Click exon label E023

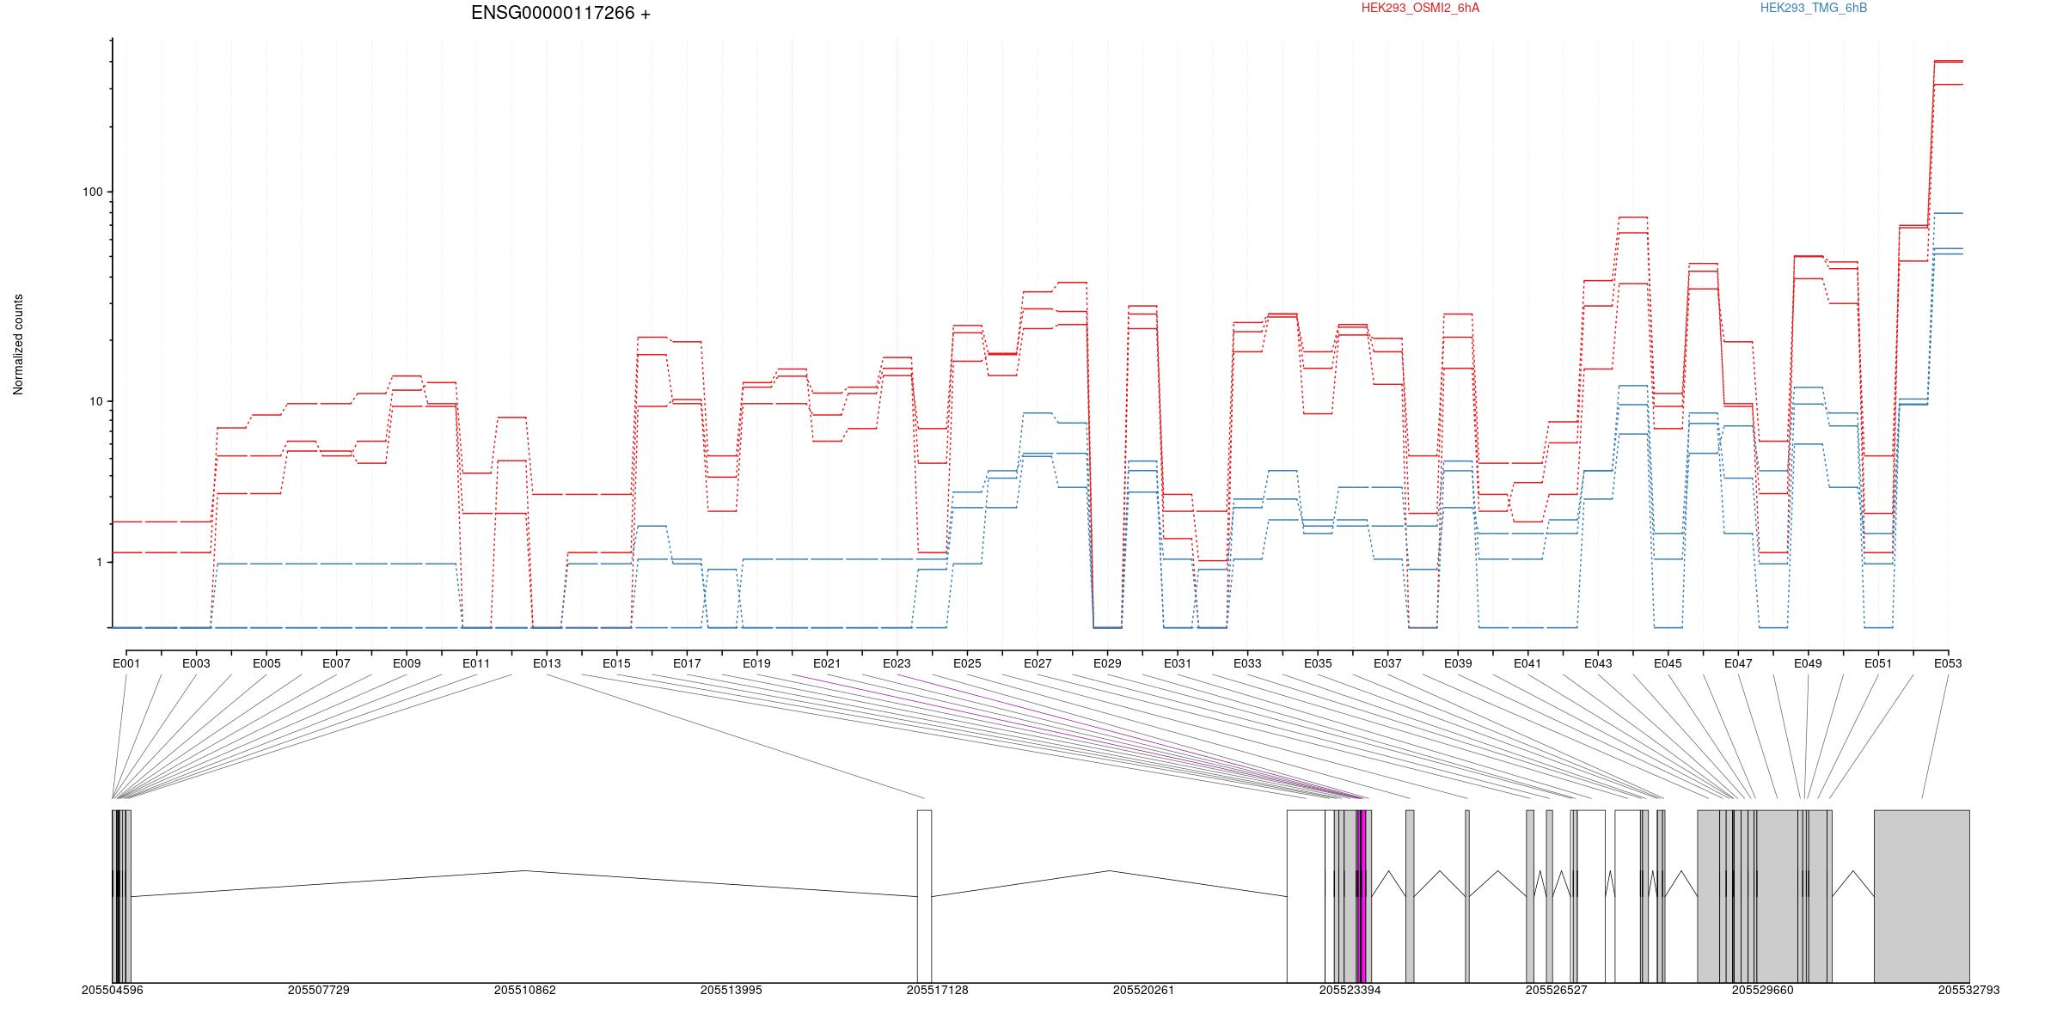click(x=897, y=664)
